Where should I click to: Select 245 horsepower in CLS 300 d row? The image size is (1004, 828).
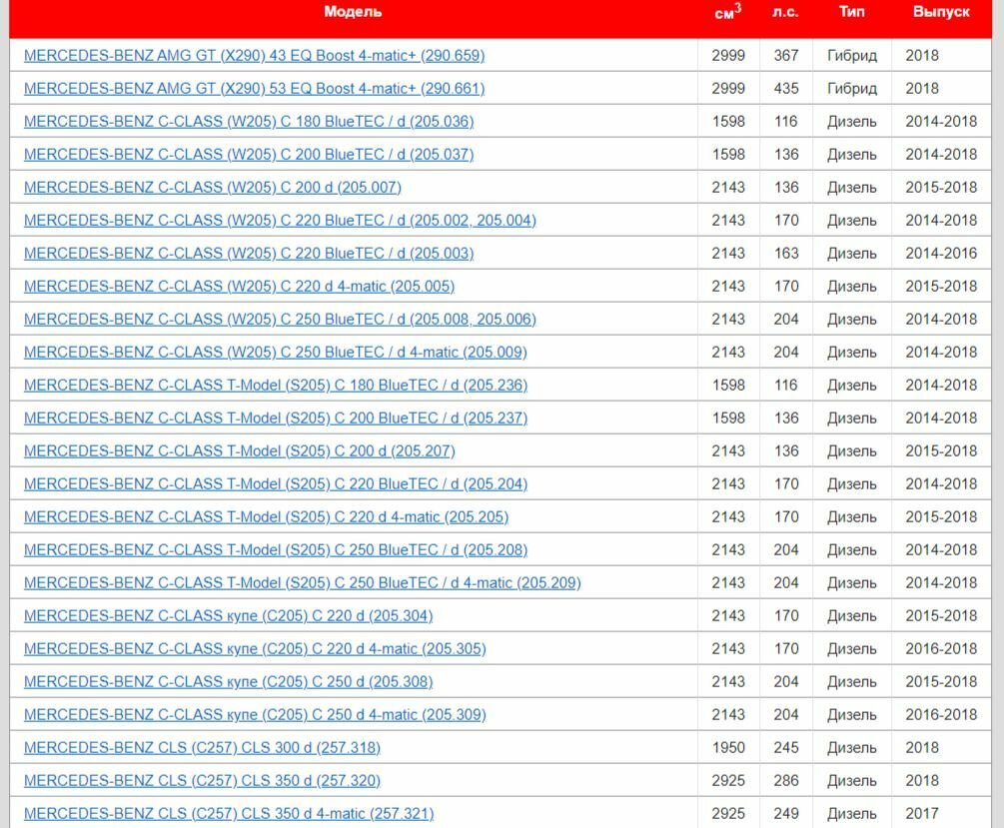tap(785, 748)
